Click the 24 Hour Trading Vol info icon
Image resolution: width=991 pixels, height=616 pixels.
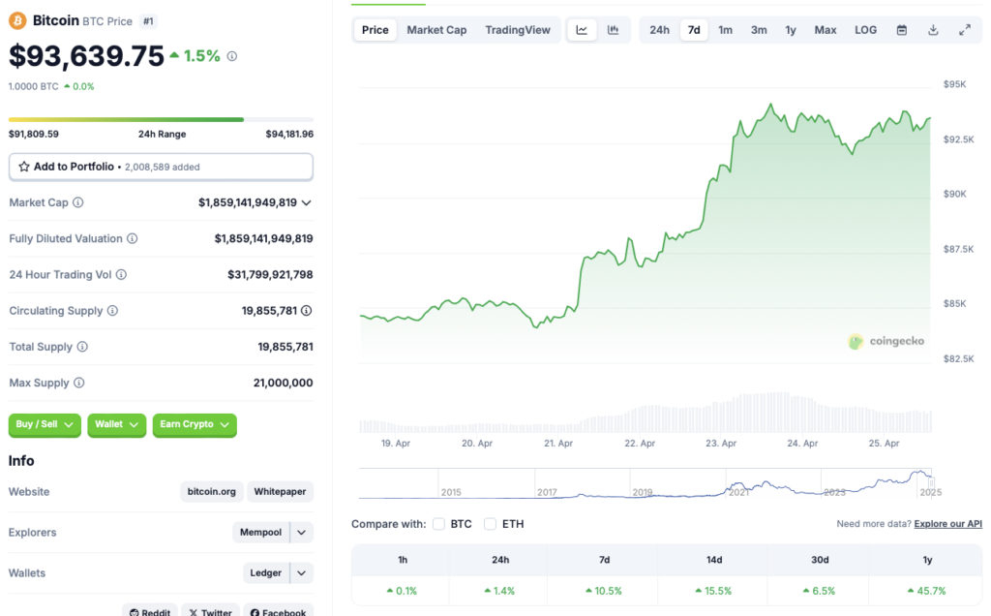coord(121,274)
